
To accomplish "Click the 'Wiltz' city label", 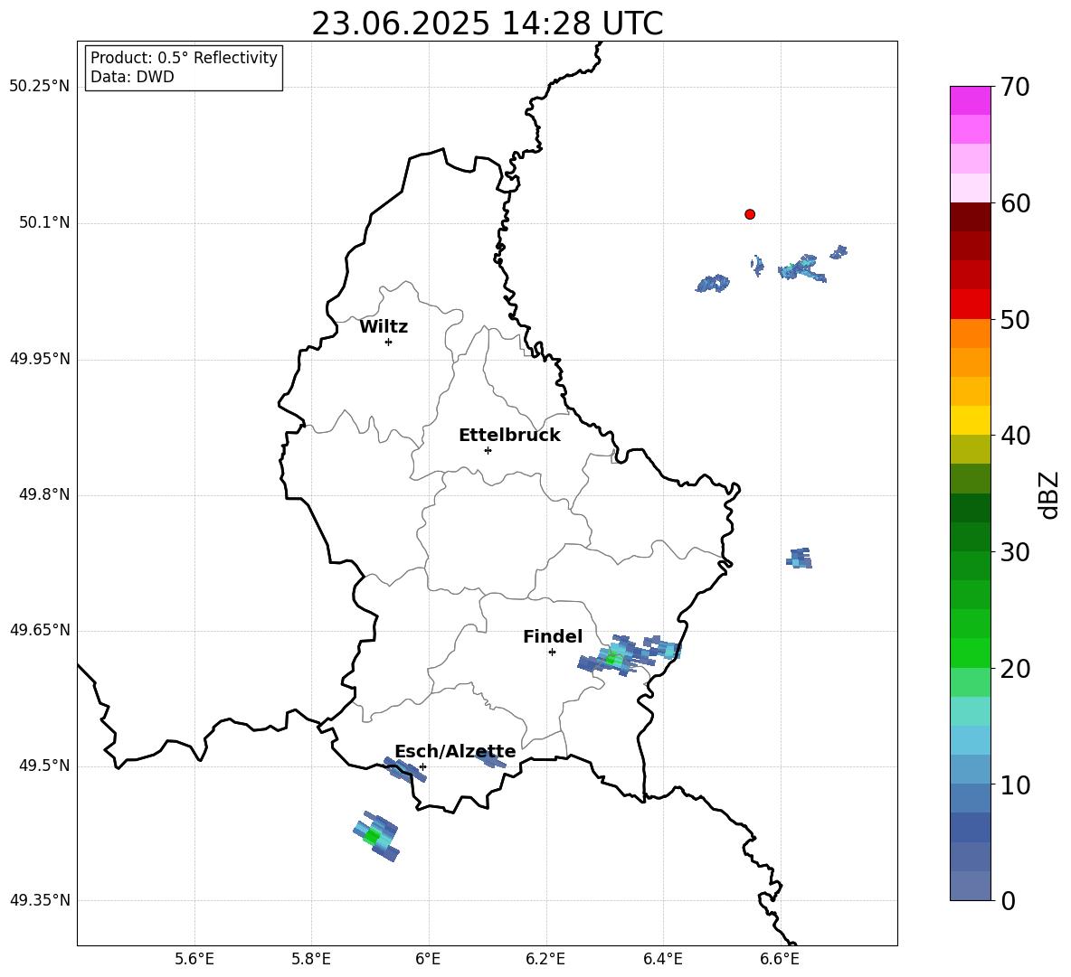I will tap(384, 327).
